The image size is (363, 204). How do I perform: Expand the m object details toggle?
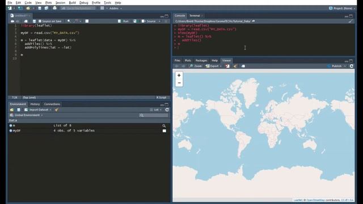tap(11, 125)
